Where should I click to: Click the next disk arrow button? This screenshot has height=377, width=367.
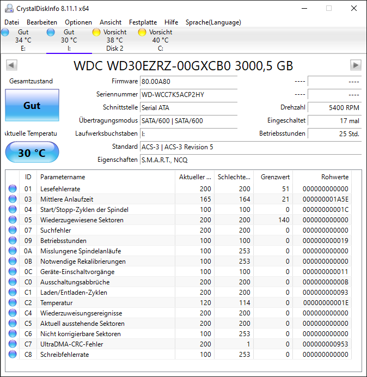coord(356,65)
